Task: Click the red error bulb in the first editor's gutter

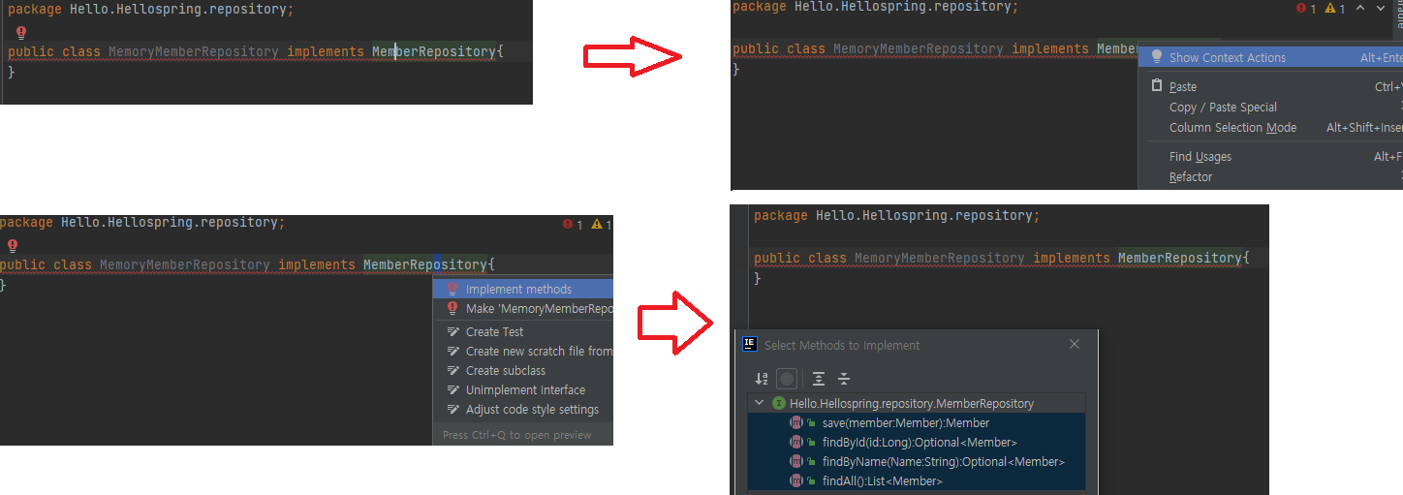Action: point(21,32)
